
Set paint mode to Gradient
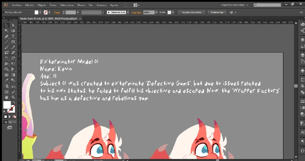click(x=10, y=117)
